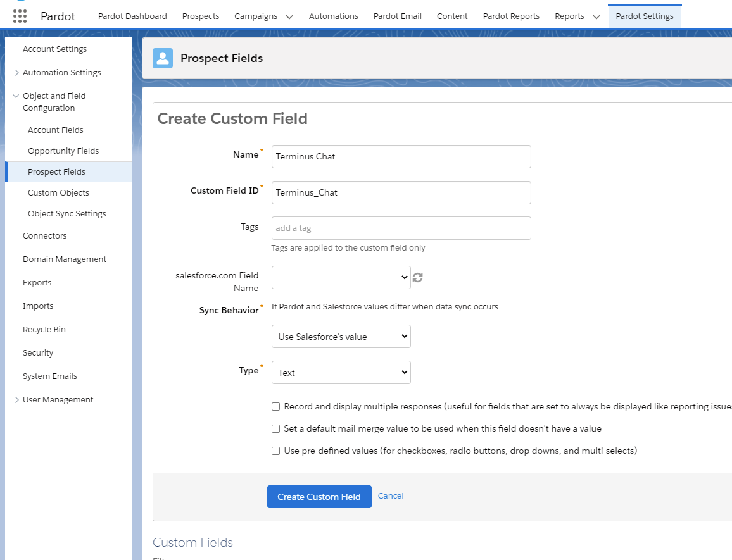Open Account Settings in the sidebar
This screenshot has width=732, height=560.
[x=54, y=49]
